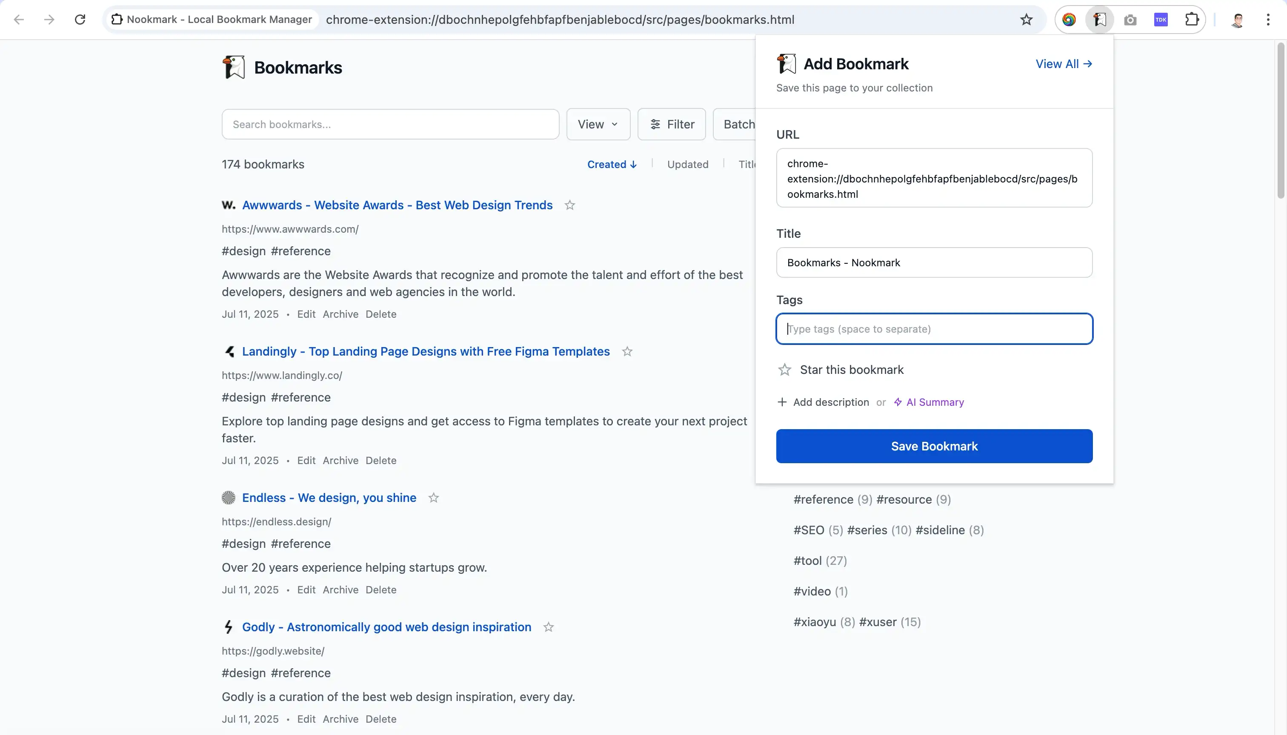Open the Filter options

(x=671, y=124)
